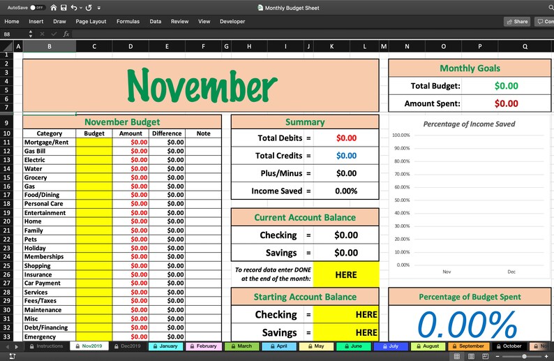
Task: Switch to the June sheet tab
Action: click(x=353, y=346)
